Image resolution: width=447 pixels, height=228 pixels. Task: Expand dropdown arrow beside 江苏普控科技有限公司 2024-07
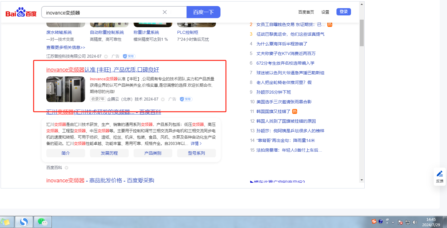(106, 56)
